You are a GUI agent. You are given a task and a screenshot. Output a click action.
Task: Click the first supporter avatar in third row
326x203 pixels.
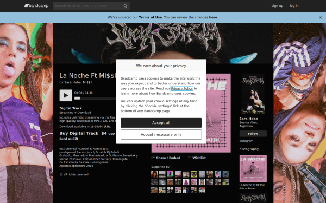tap(154, 190)
